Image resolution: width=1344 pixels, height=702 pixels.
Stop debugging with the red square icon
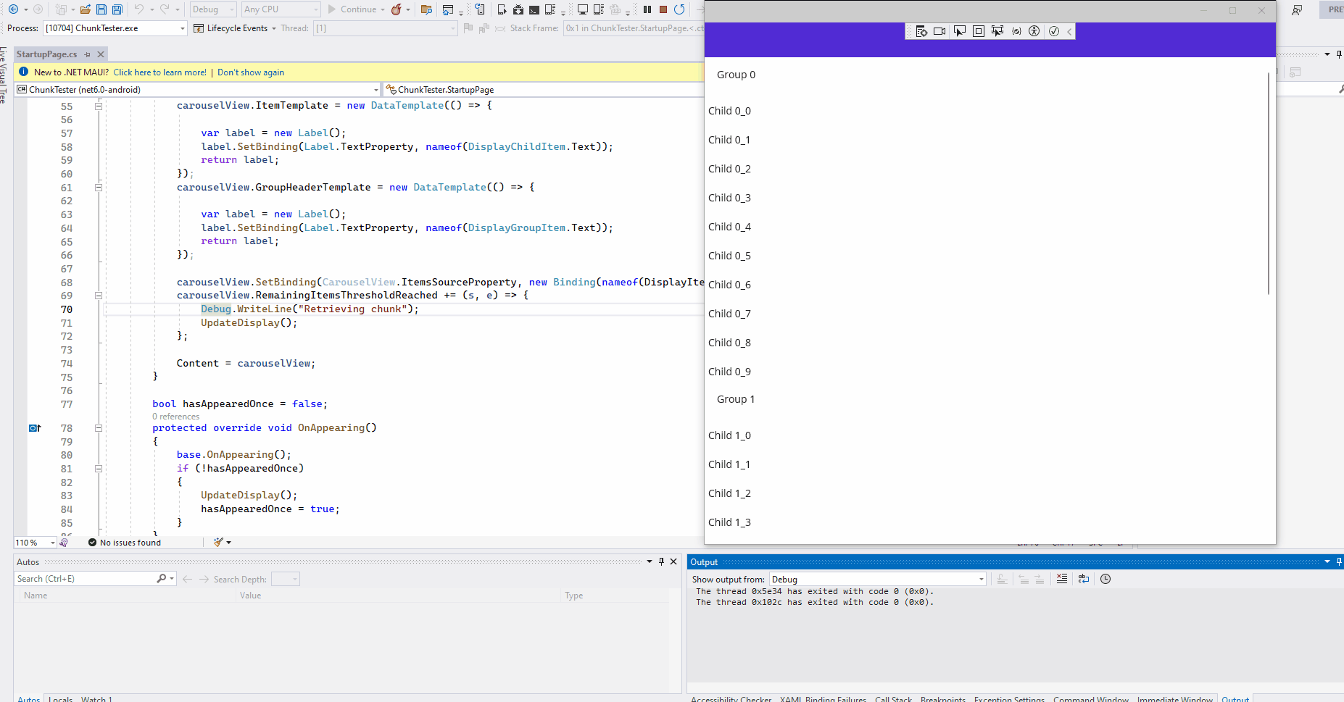click(662, 9)
